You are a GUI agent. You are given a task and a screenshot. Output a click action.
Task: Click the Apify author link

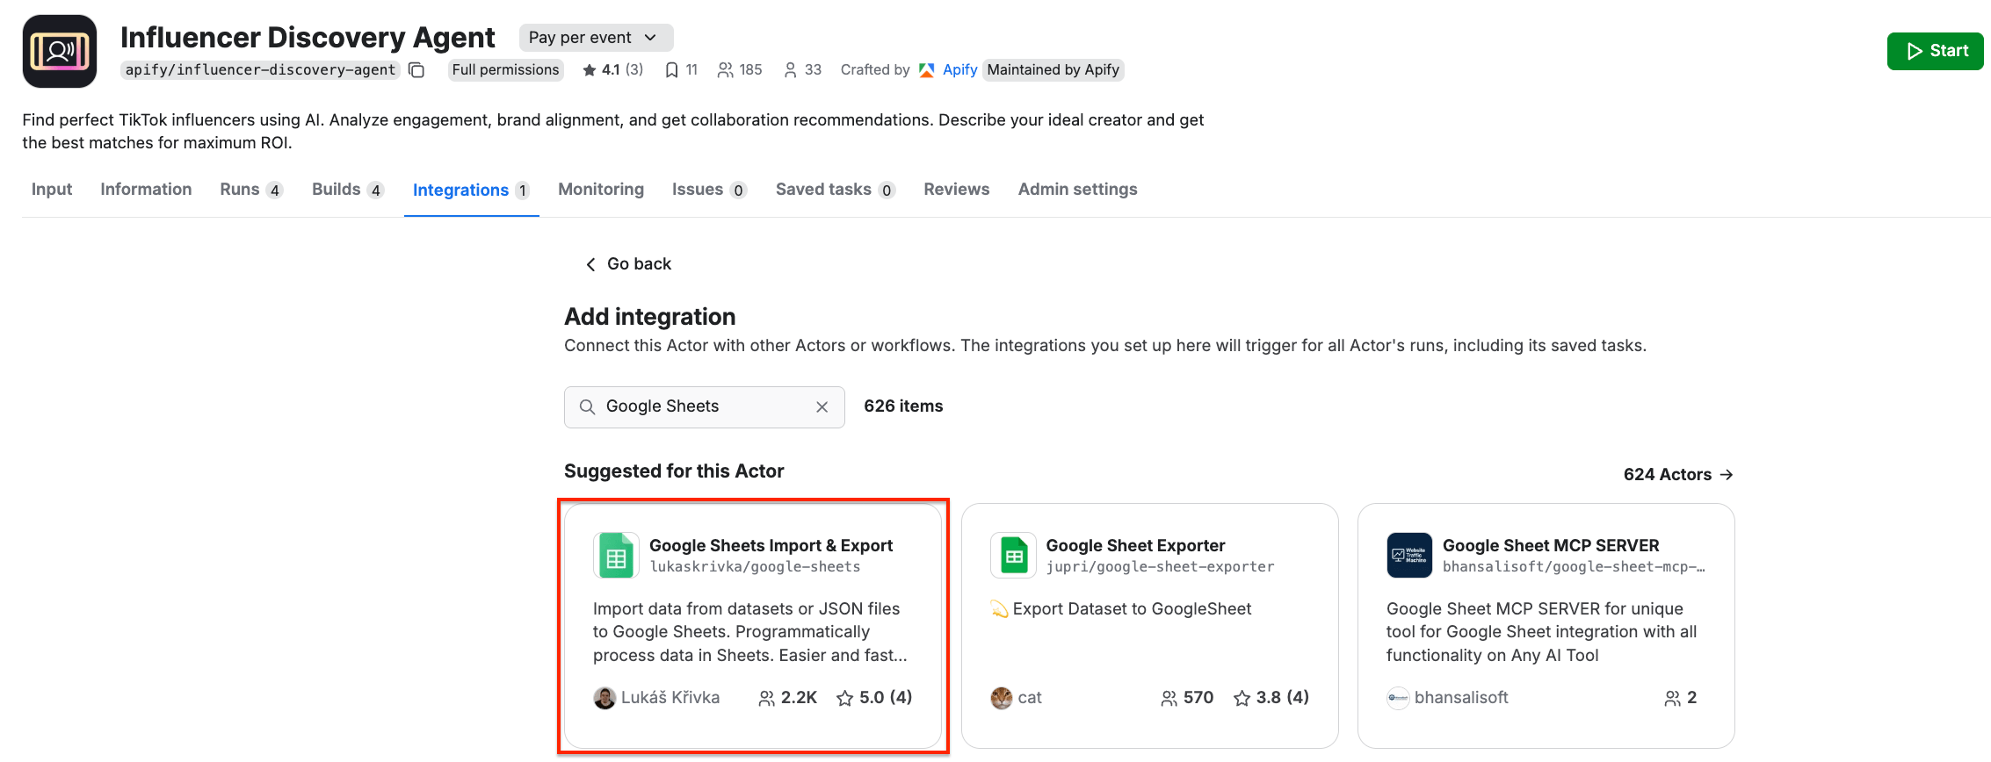click(959, 70)
